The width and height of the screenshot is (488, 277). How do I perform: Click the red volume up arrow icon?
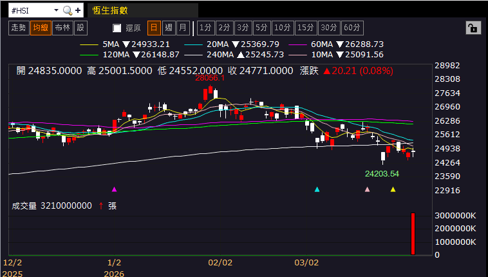point(101,205)
